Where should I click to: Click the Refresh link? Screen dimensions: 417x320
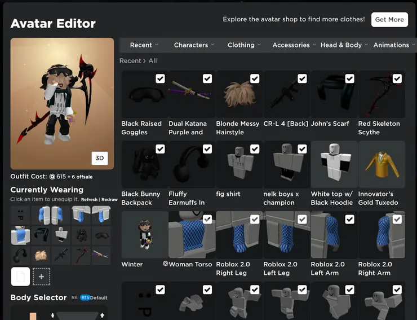90,200
